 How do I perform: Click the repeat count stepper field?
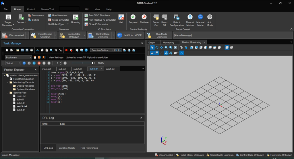[x=57, y=63]
